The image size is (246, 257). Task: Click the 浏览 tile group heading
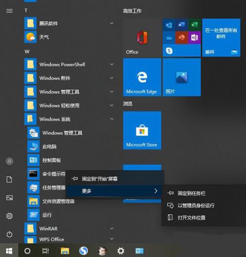[128, 104]
